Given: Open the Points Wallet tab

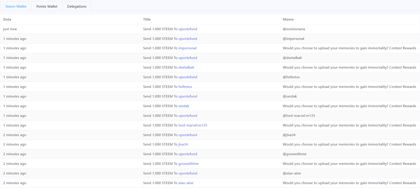Looking at the screenshot, I should click(47, 6).
